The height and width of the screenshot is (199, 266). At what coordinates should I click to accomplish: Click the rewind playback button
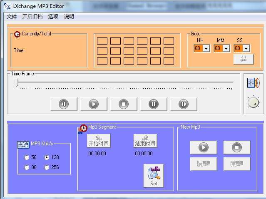tap(64, 104)
